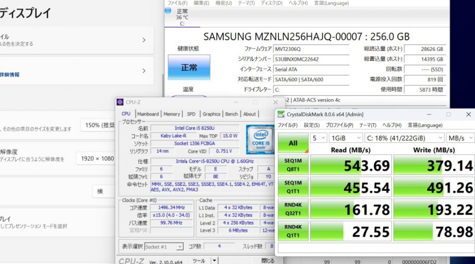
Task: Switch to the CPU tab in CPU-Z
Action: click(126, 114)
